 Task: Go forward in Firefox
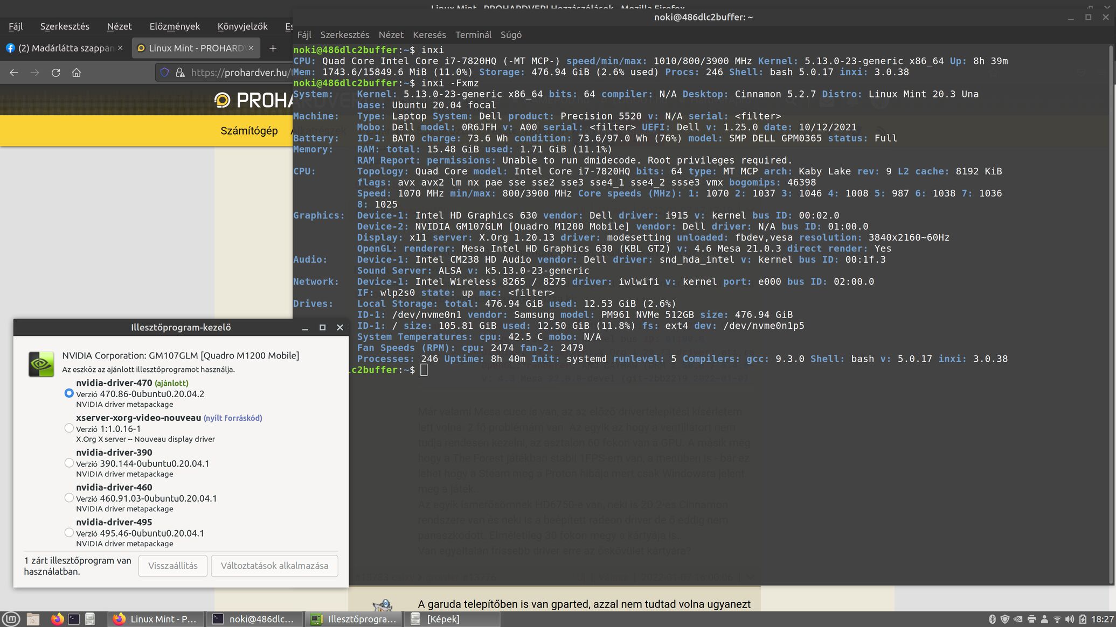click(35, 73)
